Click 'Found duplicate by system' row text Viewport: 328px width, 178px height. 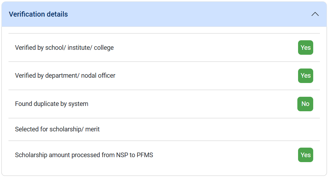tap(51, 104)
